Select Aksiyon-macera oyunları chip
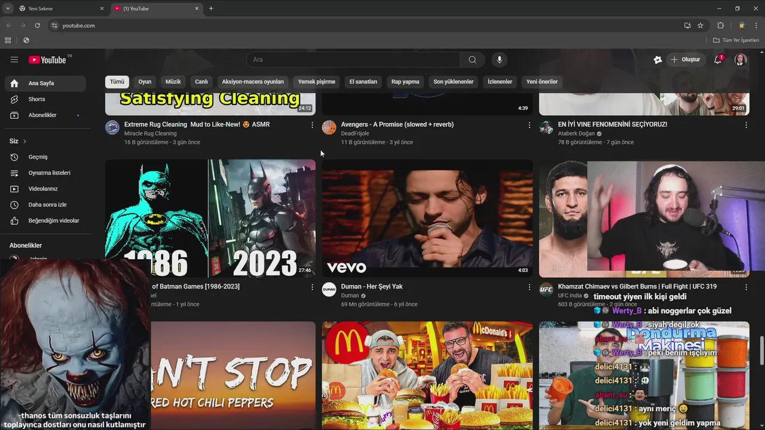 253,82
